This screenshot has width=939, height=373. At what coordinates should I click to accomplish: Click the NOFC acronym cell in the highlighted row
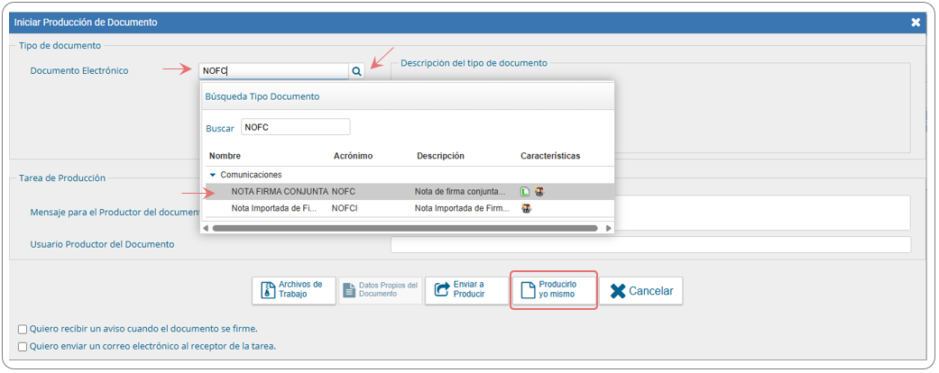point(344,192)
